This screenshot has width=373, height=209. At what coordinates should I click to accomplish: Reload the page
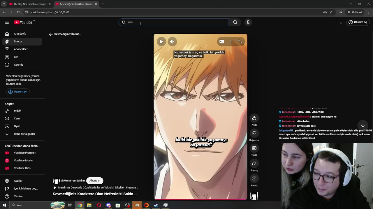18,12
